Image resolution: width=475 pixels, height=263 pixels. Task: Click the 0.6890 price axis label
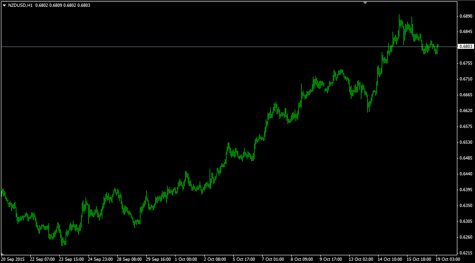coord(466,16)
